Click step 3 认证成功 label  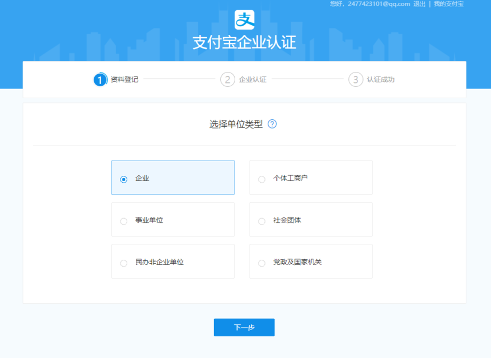pos(381,79)
